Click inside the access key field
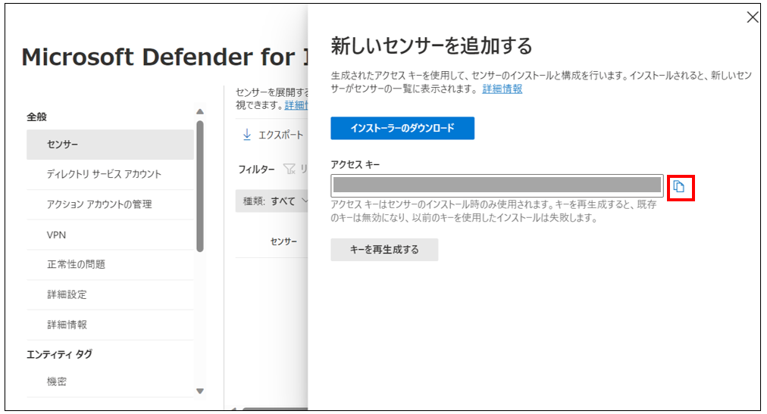Screen dimensions: 767x414 [x=497, y=185]
